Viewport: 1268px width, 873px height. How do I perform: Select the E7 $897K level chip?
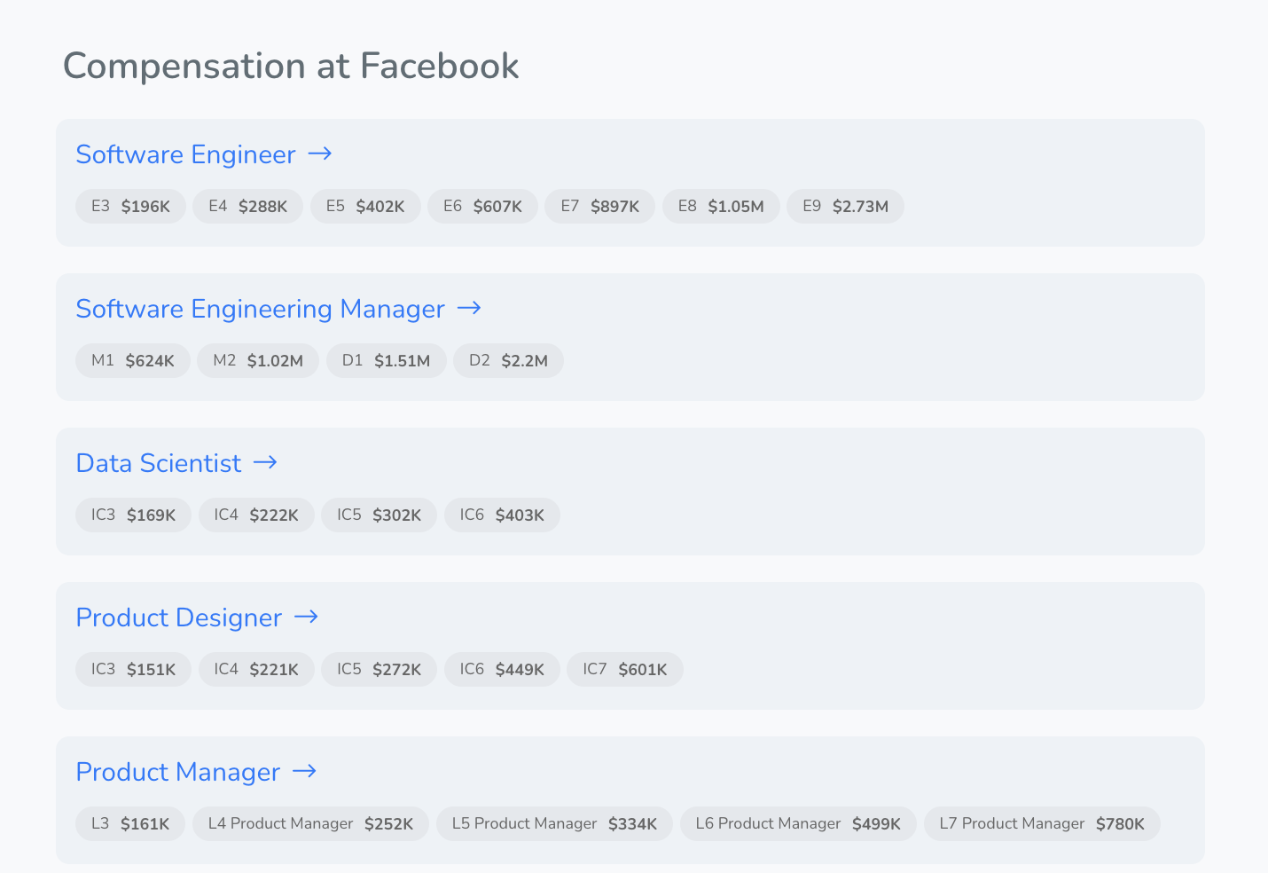600,206
